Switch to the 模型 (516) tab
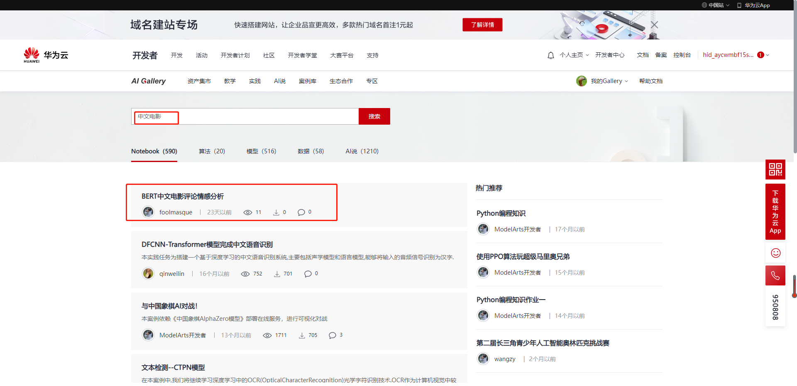Screen dimensions: 797x386 pos(262,151)
